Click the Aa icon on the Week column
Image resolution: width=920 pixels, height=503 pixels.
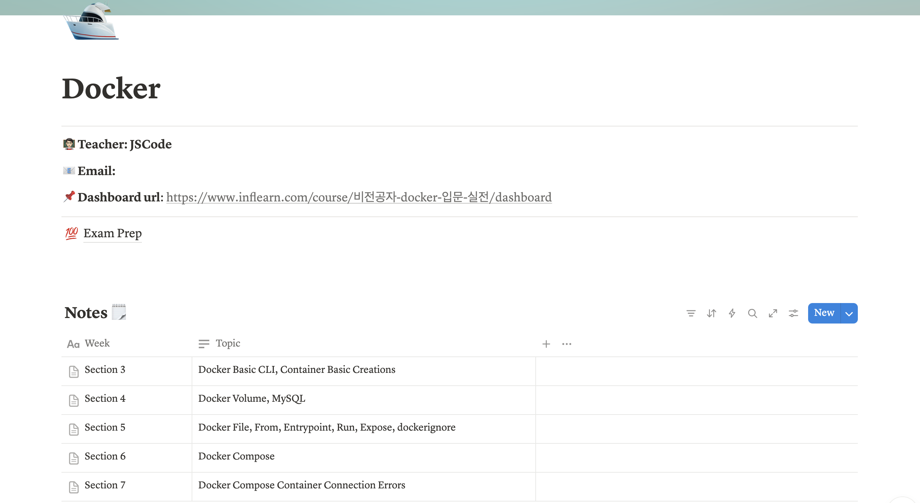click(73, 344)
